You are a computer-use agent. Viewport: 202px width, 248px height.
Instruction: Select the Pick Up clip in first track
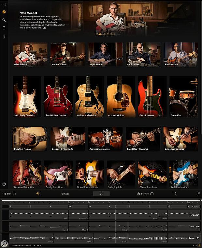[163, 215]
